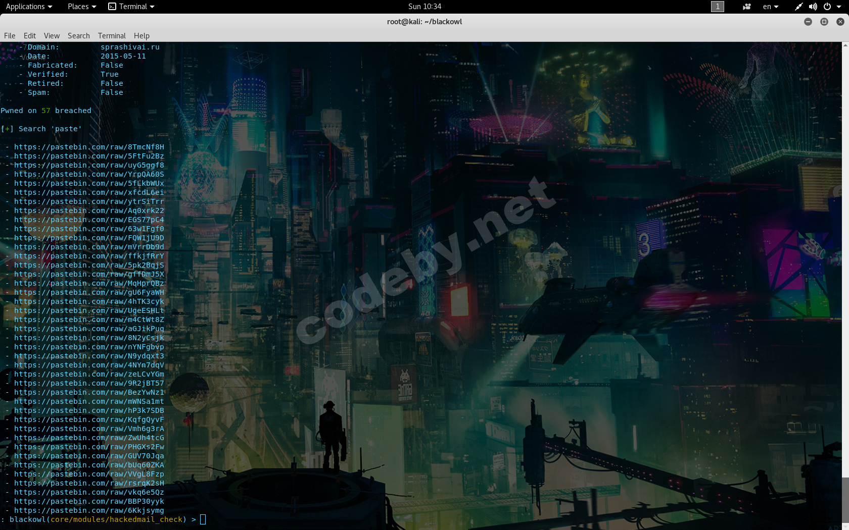The image size is (849, 530).
Task: Click the pastebin link ending uyG5ggf8
Action: coord(89,165)
